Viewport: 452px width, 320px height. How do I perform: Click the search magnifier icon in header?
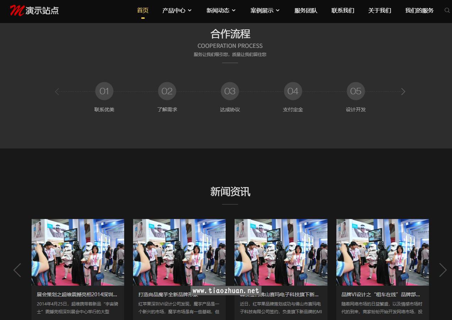point(447,11)
